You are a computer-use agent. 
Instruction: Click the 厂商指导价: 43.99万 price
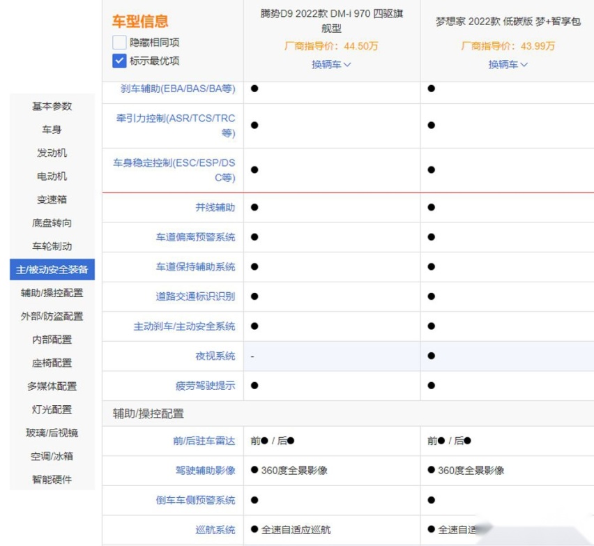[x=508, y=46]
